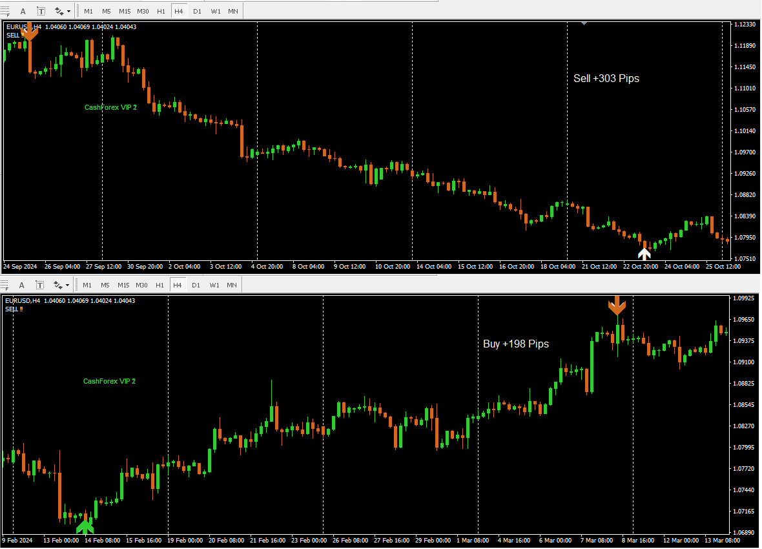Select the white up arrow in upper chart

pyautogui.click(x=644, y=254)
